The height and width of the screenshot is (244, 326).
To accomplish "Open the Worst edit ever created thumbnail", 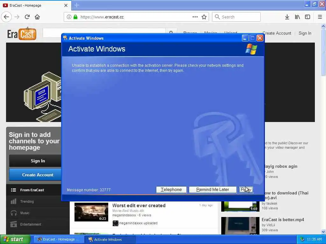I will (x=91, y=212).
